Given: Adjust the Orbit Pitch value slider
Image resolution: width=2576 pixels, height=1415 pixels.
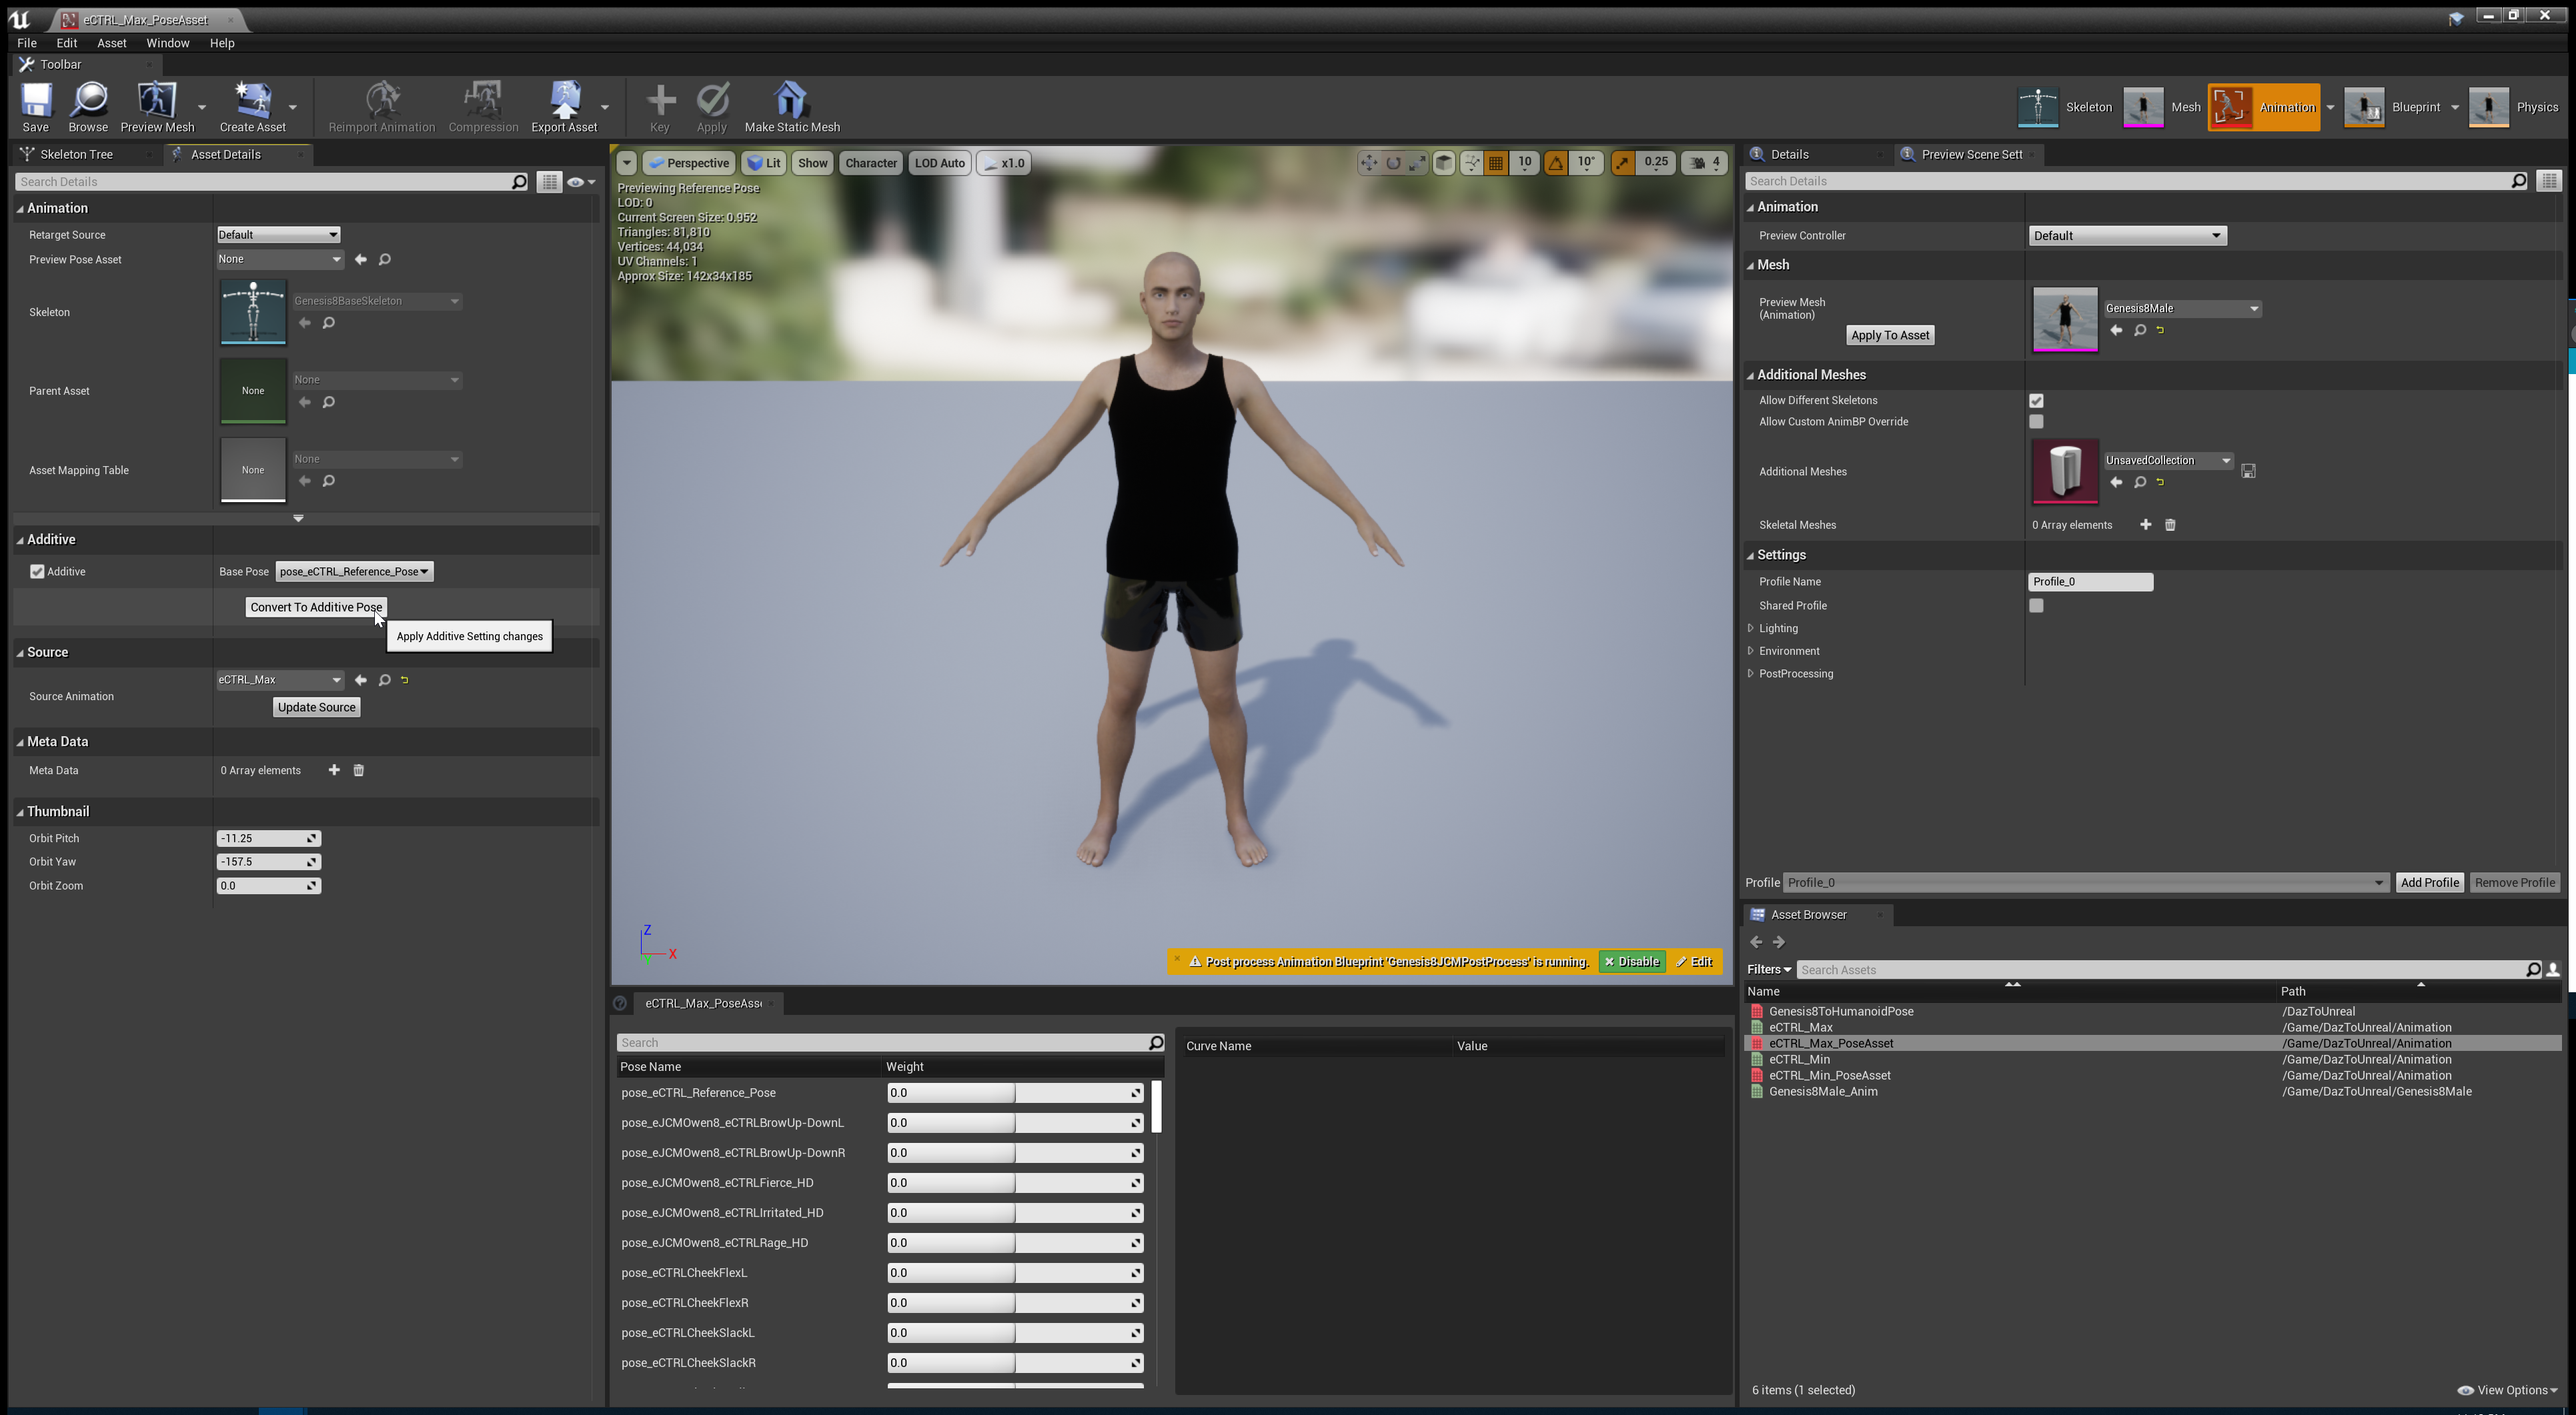Looking at the screenshot, I should pos(268,839).
